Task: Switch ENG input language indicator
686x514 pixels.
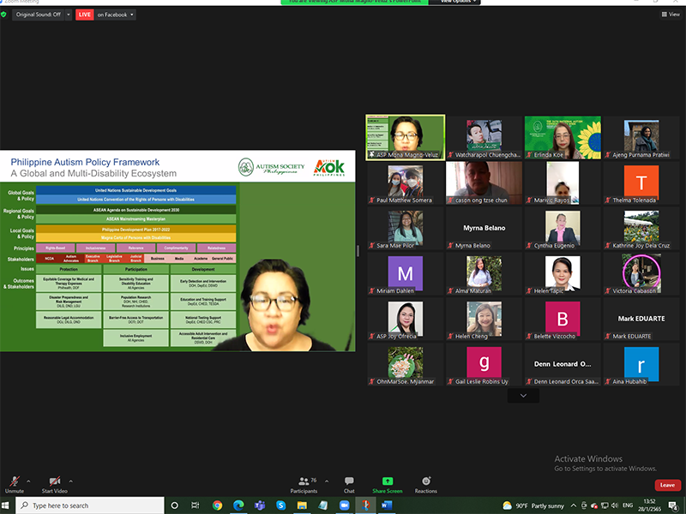Action: tap(628, 505)
